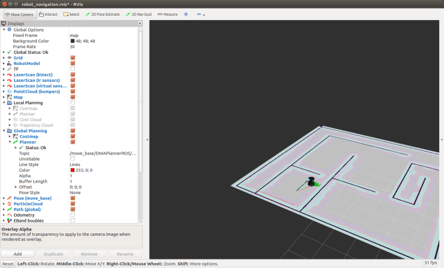
Task: Click the Reset button
Action: point(8,264)
